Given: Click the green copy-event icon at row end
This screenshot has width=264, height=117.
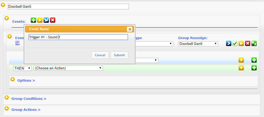Looking at the screenshot, I should [254, 43].
